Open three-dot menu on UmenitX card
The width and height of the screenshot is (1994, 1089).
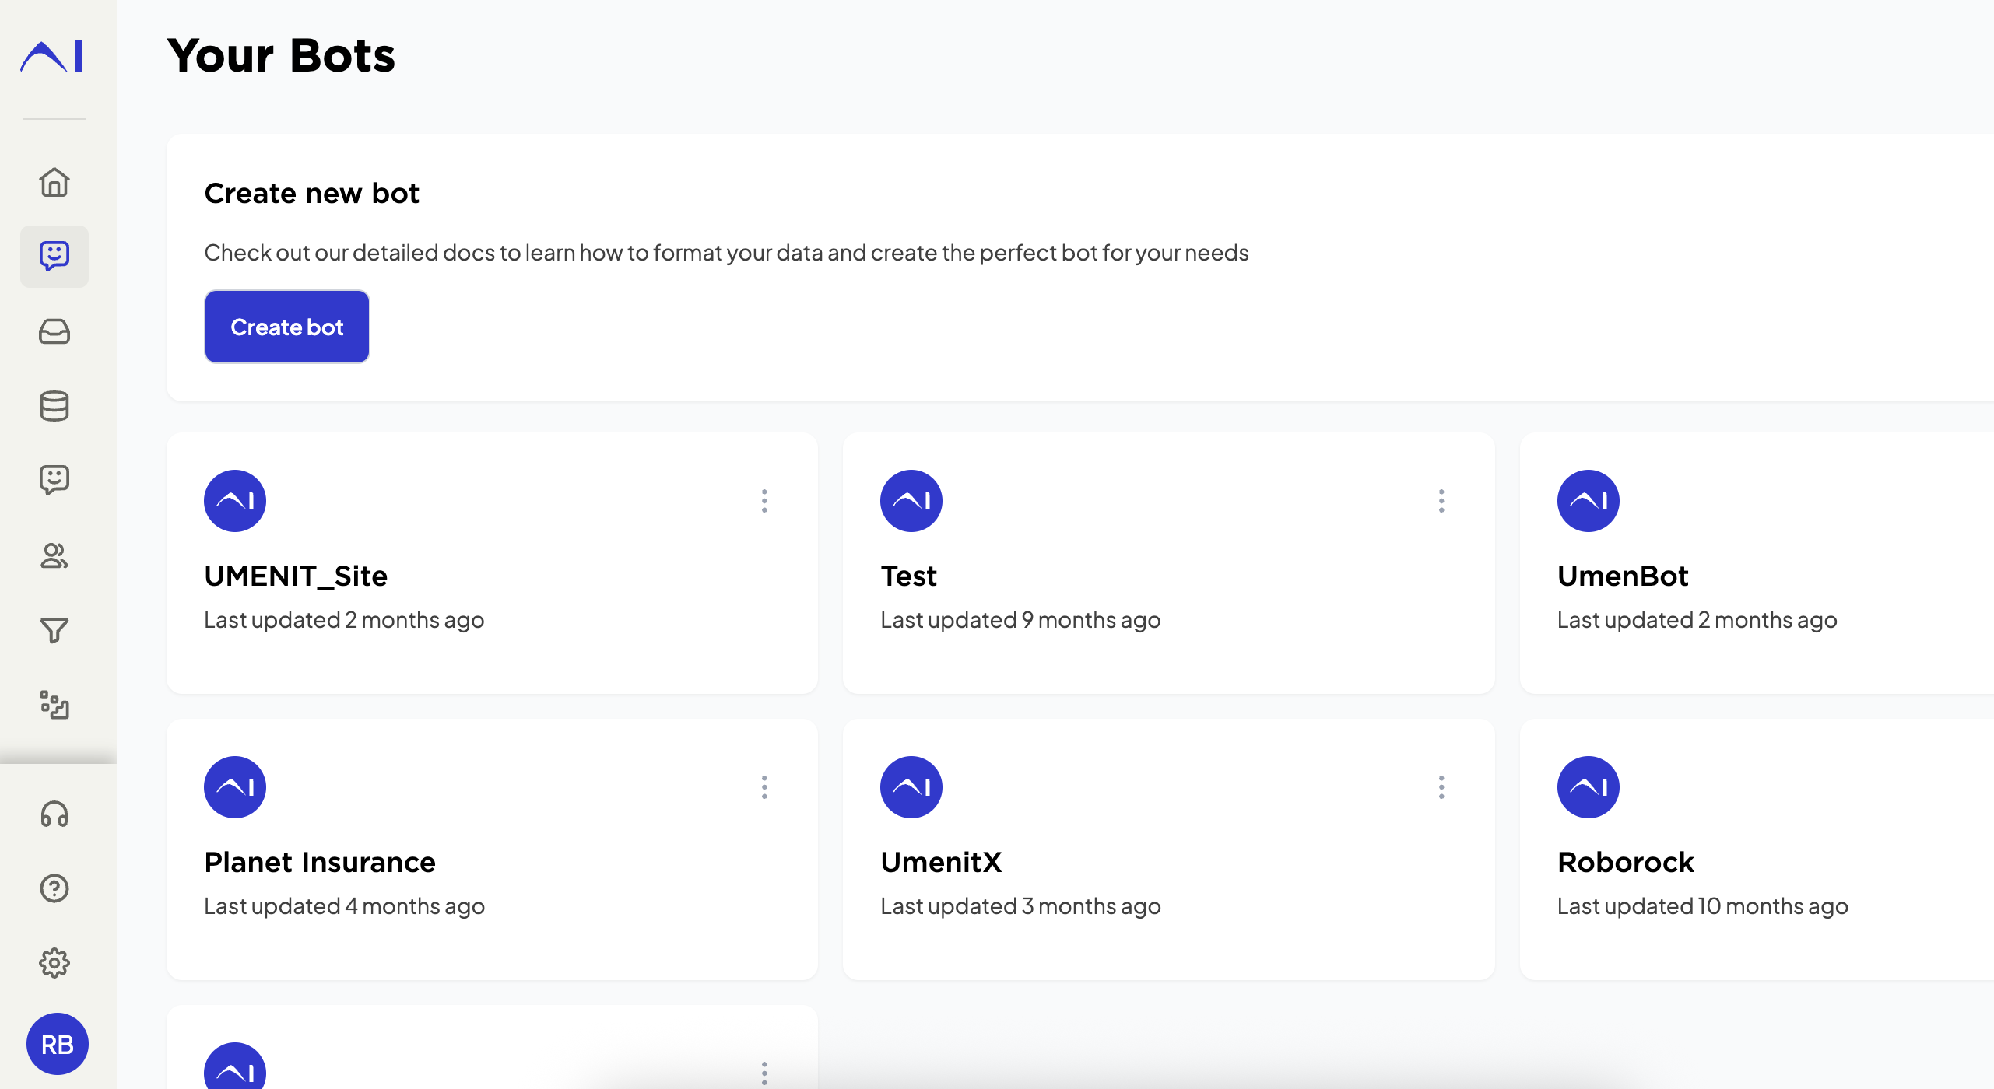[1441, 787]
